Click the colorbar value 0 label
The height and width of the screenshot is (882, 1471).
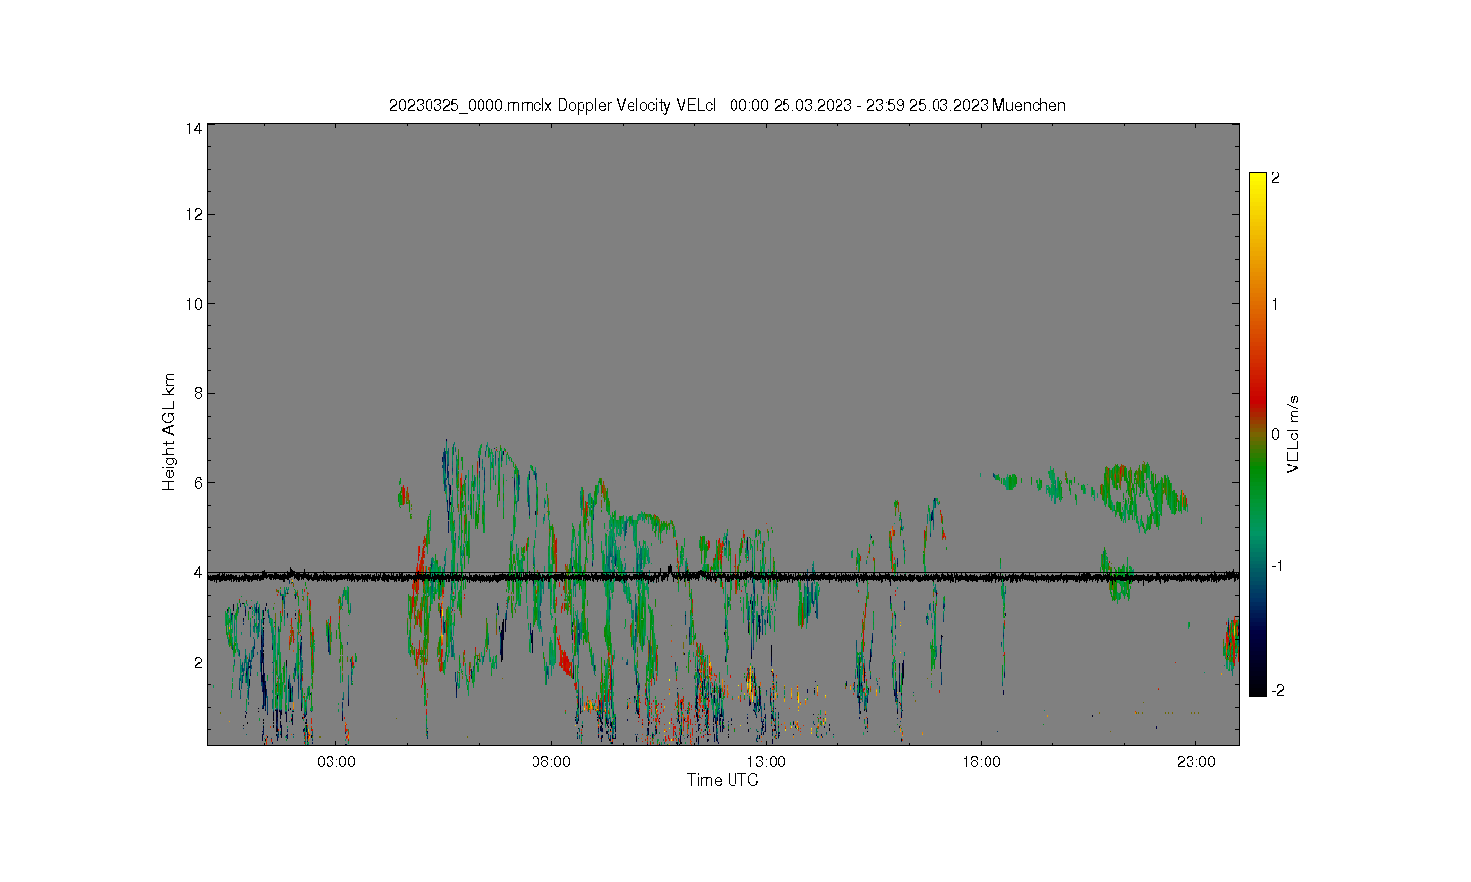(x=1275, y=434)
